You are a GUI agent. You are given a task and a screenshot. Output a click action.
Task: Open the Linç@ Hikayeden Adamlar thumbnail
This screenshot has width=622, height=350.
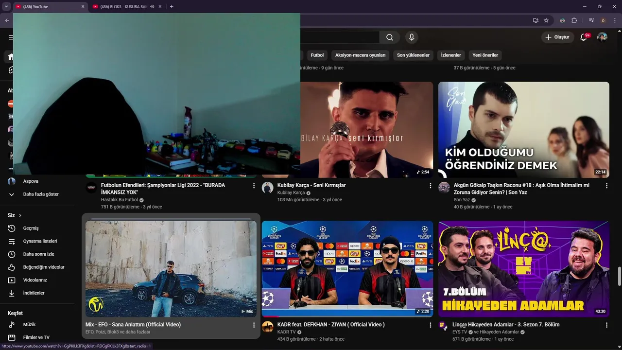(524, 269)
